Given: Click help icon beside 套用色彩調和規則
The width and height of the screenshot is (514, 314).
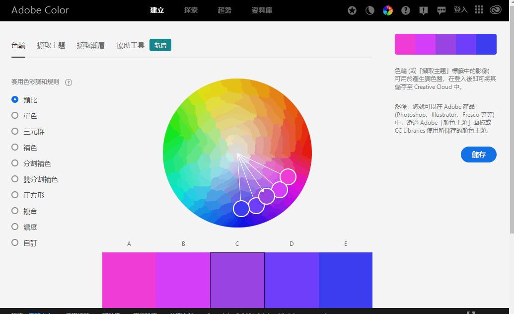Looking at the screenshot, I should point(69,82).
